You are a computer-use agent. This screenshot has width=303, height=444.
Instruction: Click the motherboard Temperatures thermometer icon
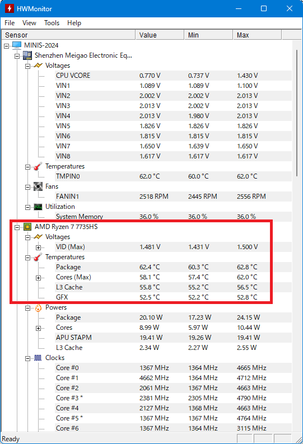[x=38, y=166]
